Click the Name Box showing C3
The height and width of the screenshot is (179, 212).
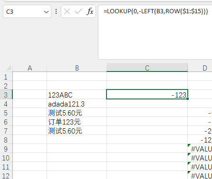[27, 11]
